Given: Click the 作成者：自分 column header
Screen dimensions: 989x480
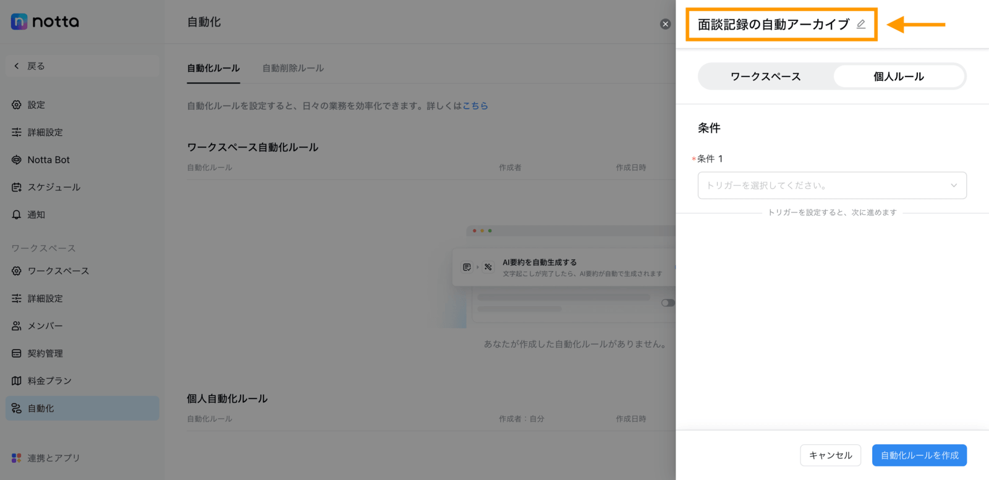Looking at the screenshot, I should point(522,419).
